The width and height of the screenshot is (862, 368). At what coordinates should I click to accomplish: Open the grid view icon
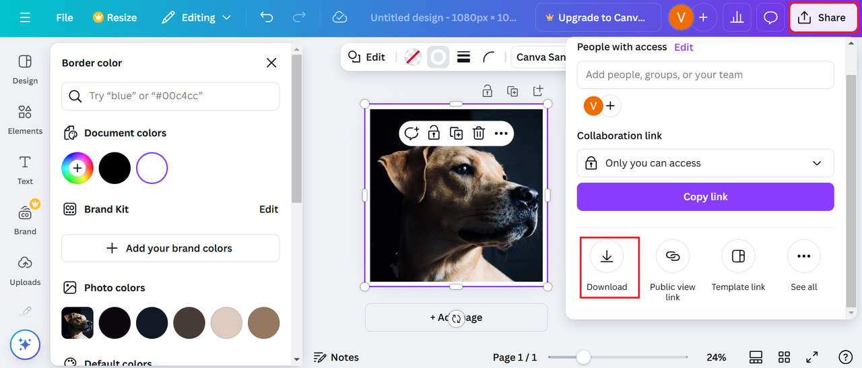(784, 357)
